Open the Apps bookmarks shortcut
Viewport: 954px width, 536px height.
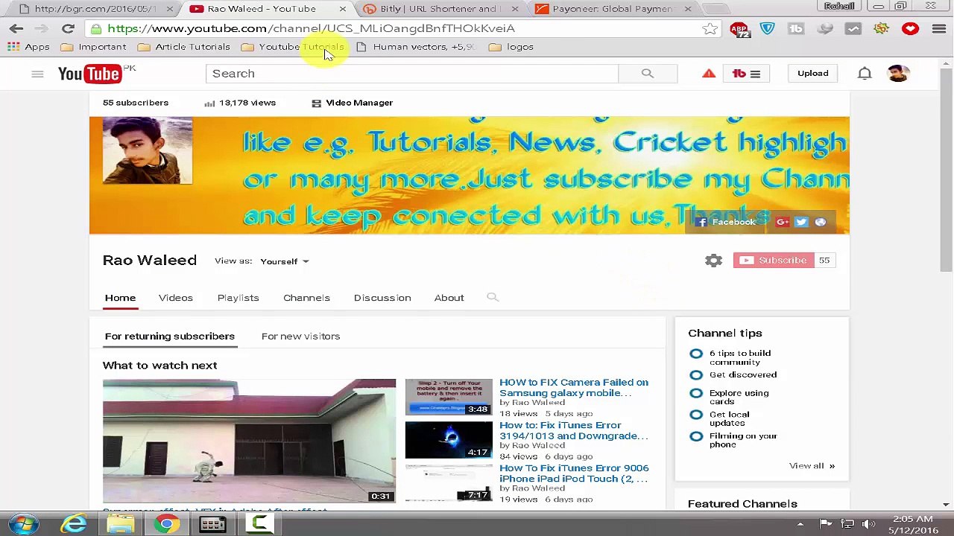click(28, 47)
